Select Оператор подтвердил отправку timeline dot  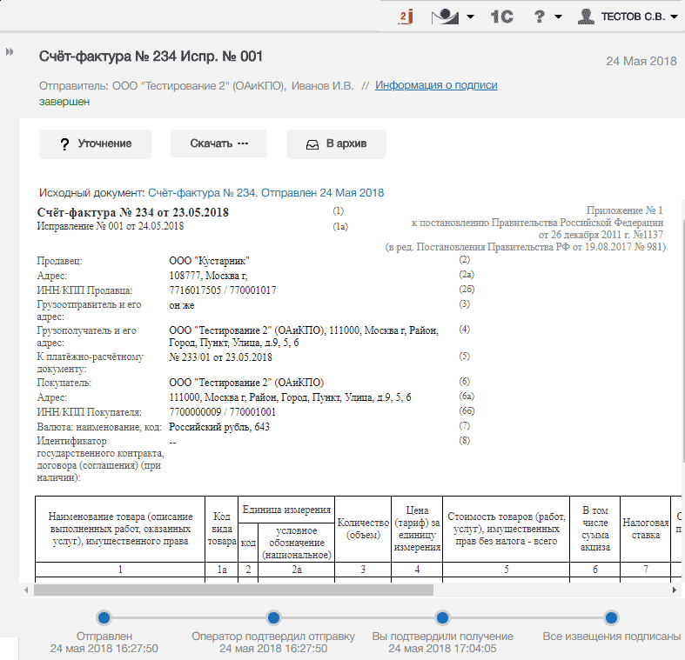[x=273, y=617]
